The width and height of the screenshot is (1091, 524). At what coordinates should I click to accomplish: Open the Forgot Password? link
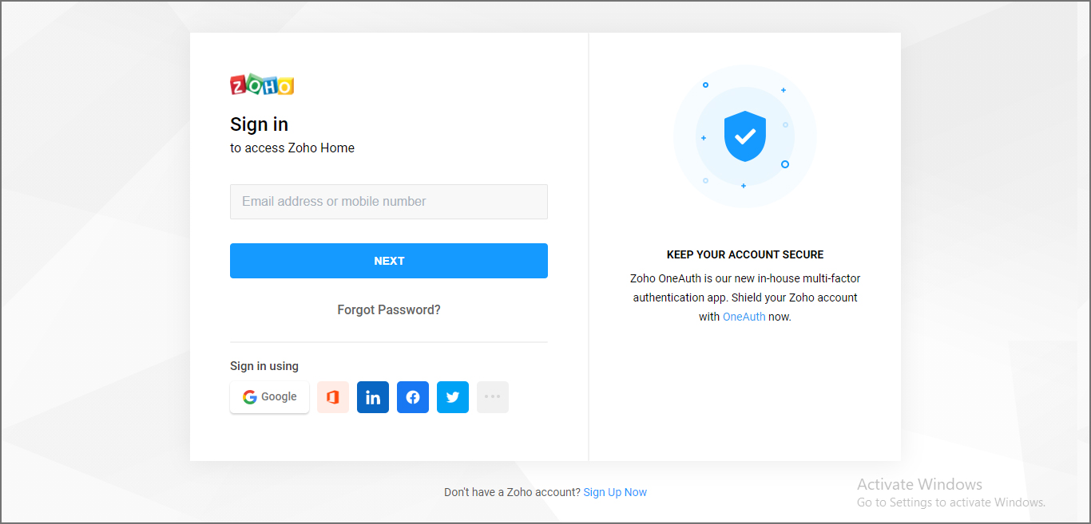tap(389, 309)
